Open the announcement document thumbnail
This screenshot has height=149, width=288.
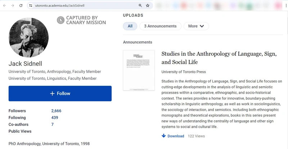(139, 70)
